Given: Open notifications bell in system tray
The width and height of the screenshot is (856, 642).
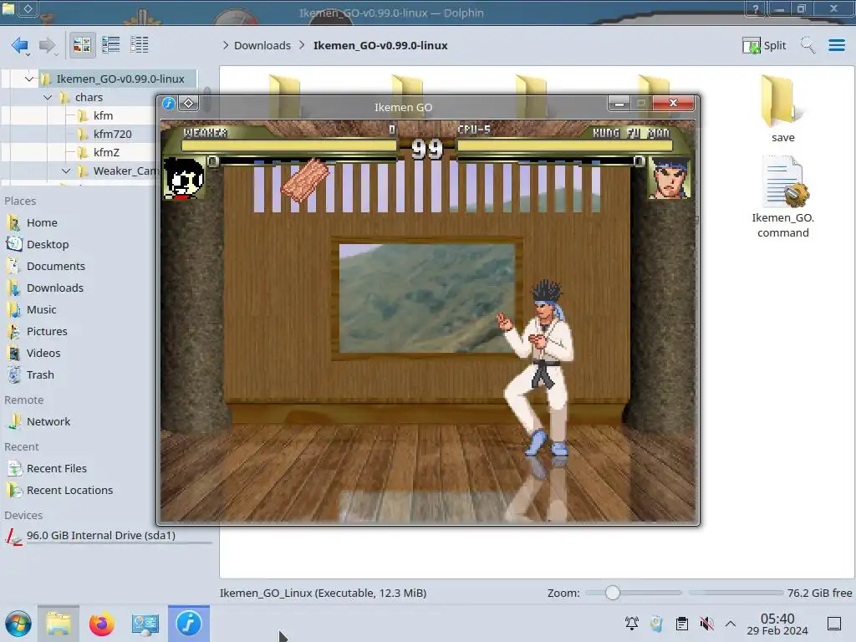Looking at the screenshot, I should 632,624.
